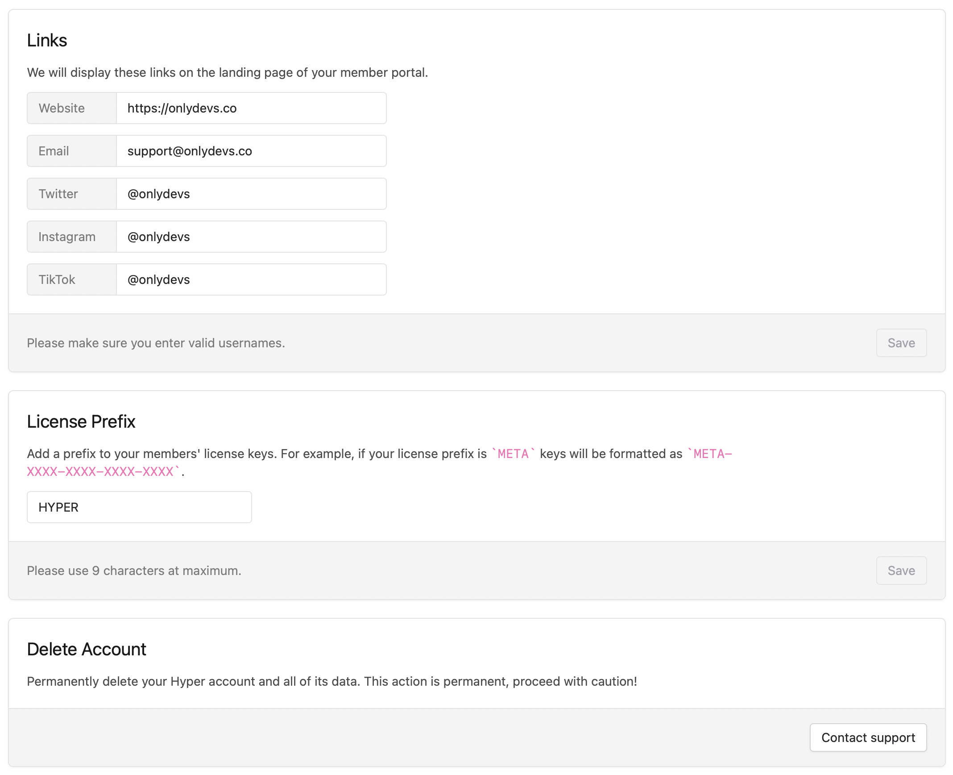Screen dimensions: 953x775
Task: Click the Instagram field label
Action: (67, 237)
